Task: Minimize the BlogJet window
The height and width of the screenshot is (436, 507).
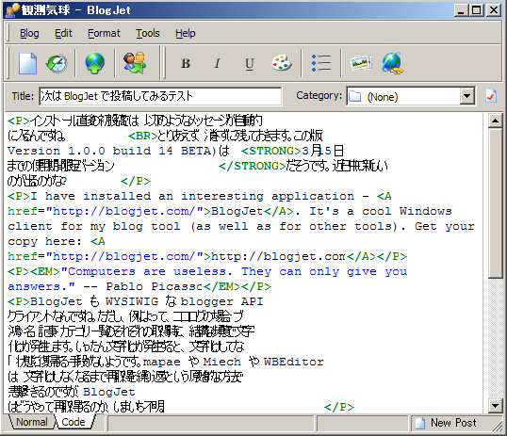Action: point(462,10)
